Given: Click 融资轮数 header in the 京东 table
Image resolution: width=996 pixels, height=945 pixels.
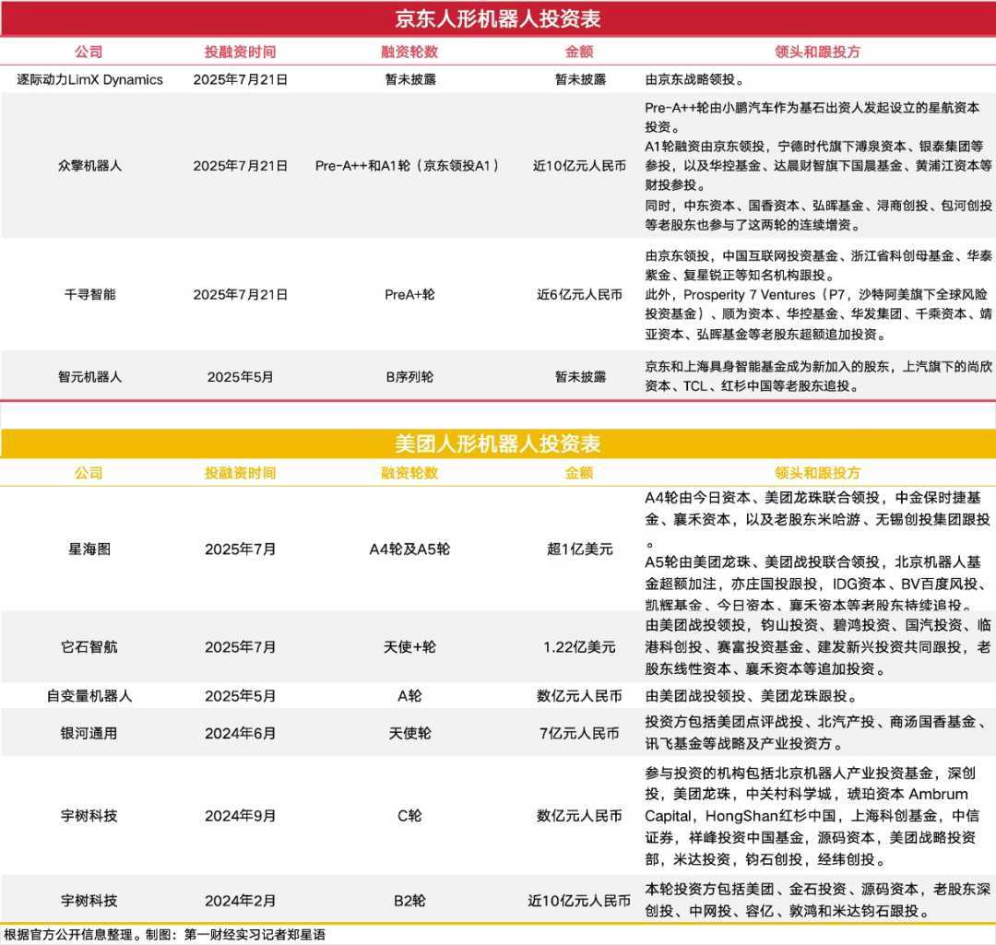Looking at the screenshot, I should pos(409,53).
